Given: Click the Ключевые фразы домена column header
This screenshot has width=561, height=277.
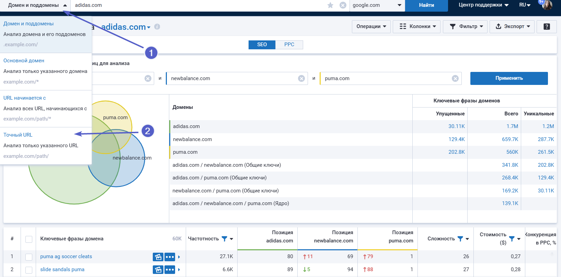Looking at the screenshot, I should pos(72,239).
